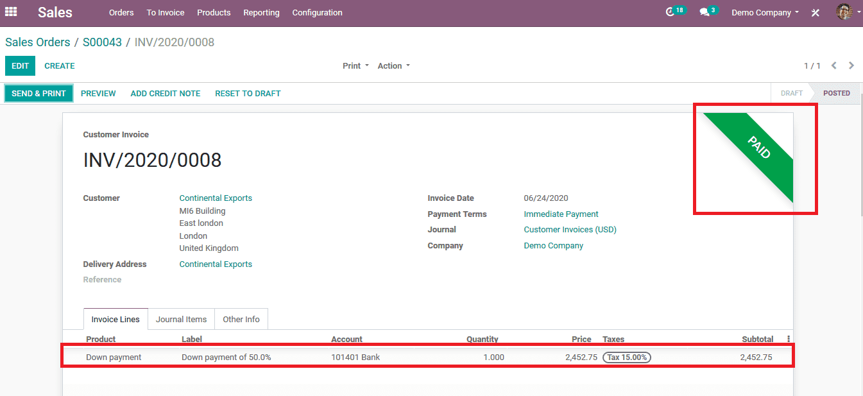Click invoice date 06/24/2020
This screenshot has width=863, height=396.
click(546, 198)
